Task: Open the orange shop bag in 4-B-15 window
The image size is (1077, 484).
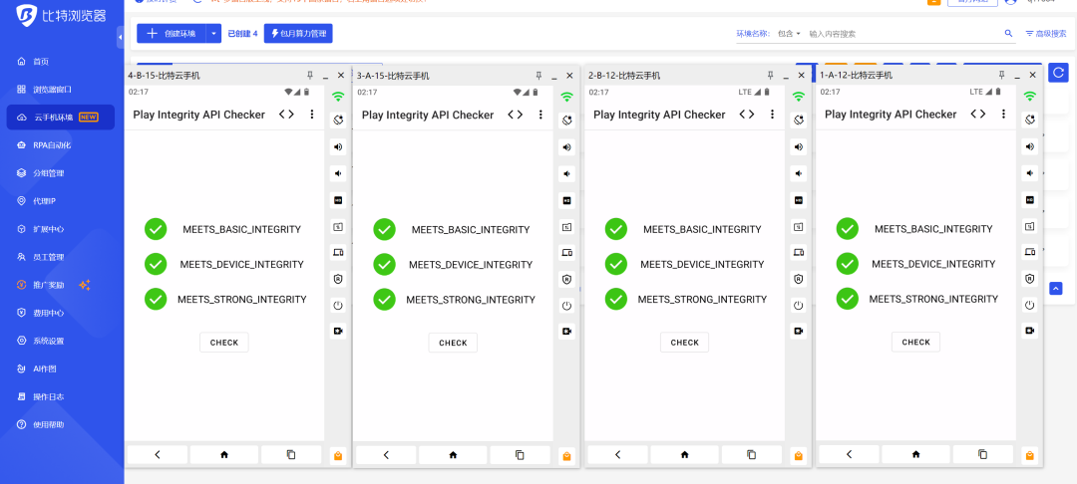Action: [337, 455]
